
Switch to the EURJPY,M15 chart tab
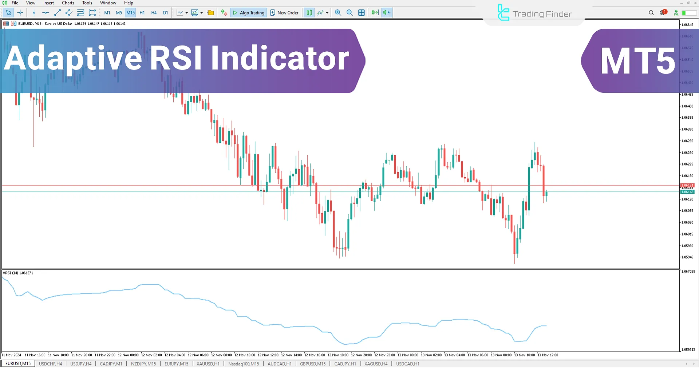pos(177,364)
